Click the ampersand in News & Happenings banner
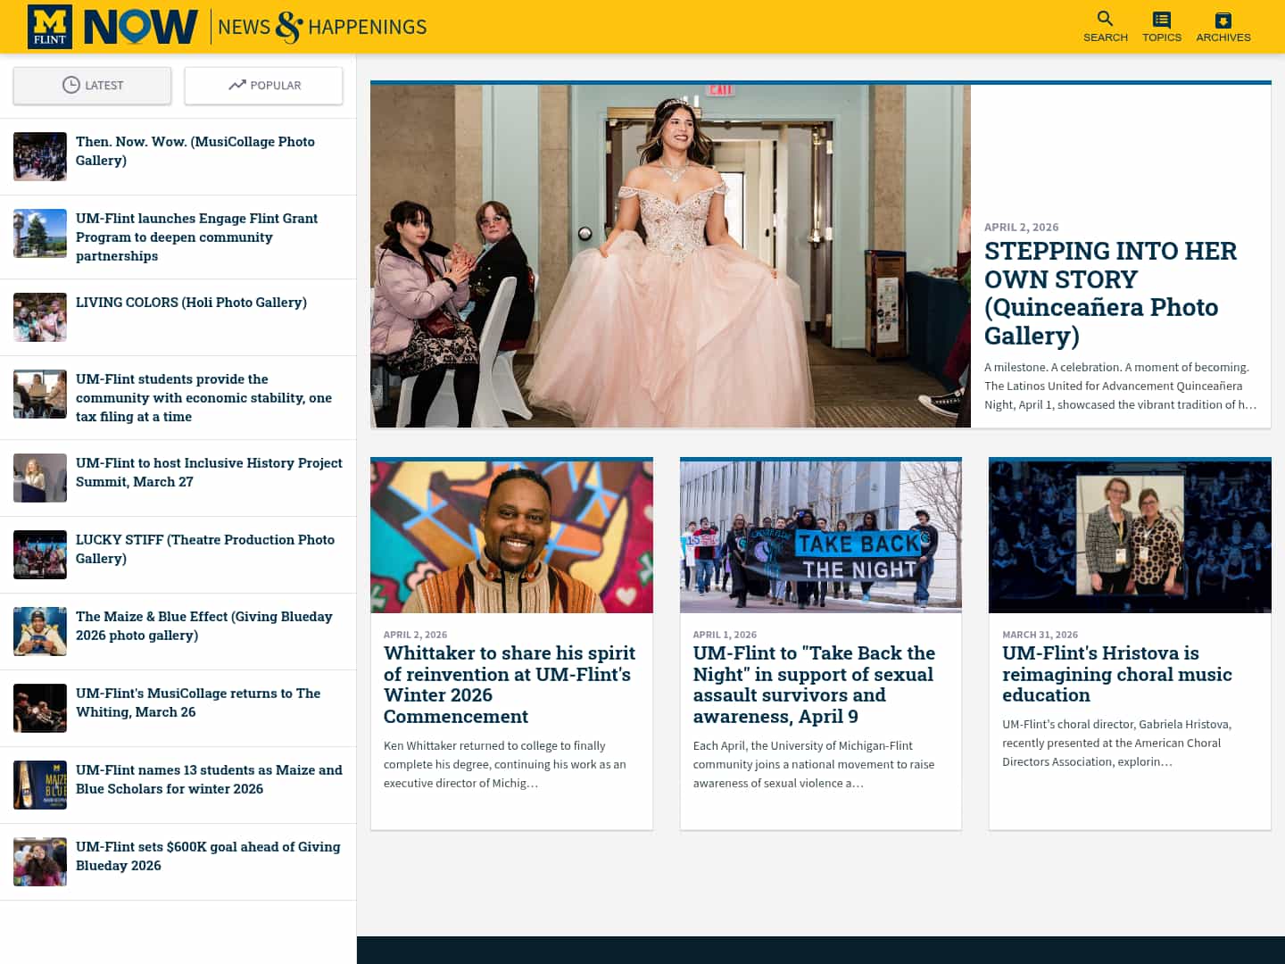This screenshot has width=1285, height=964. (286, 26)
